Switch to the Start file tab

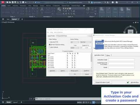(x=8, y=19)
